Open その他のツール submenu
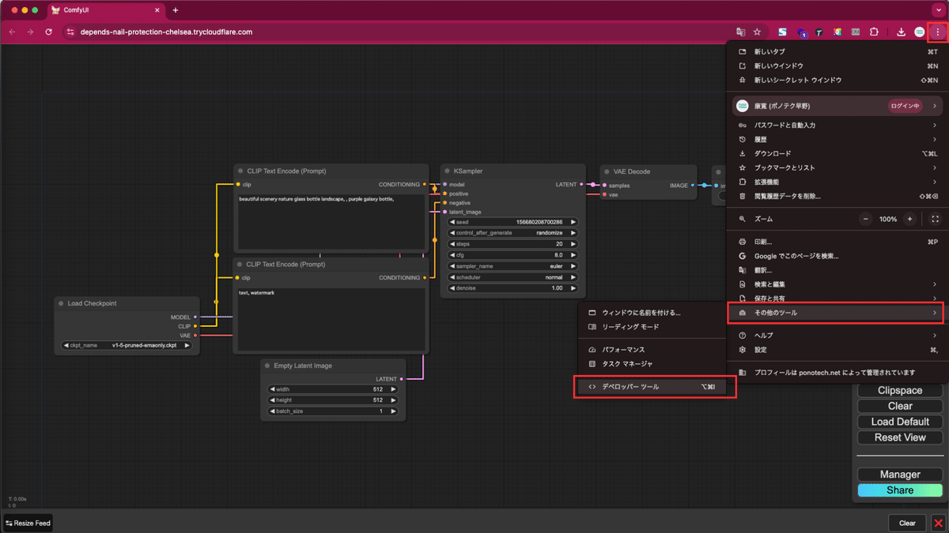This screenshot has height=533, width=949. 836,313
